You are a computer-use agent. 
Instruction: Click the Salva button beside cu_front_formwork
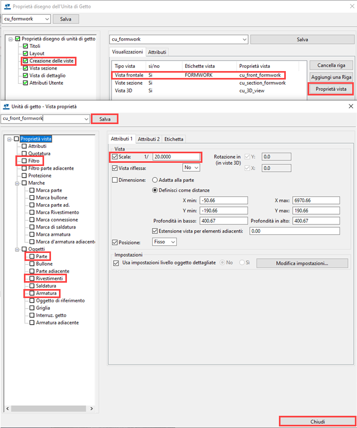(x=105, y=119)
